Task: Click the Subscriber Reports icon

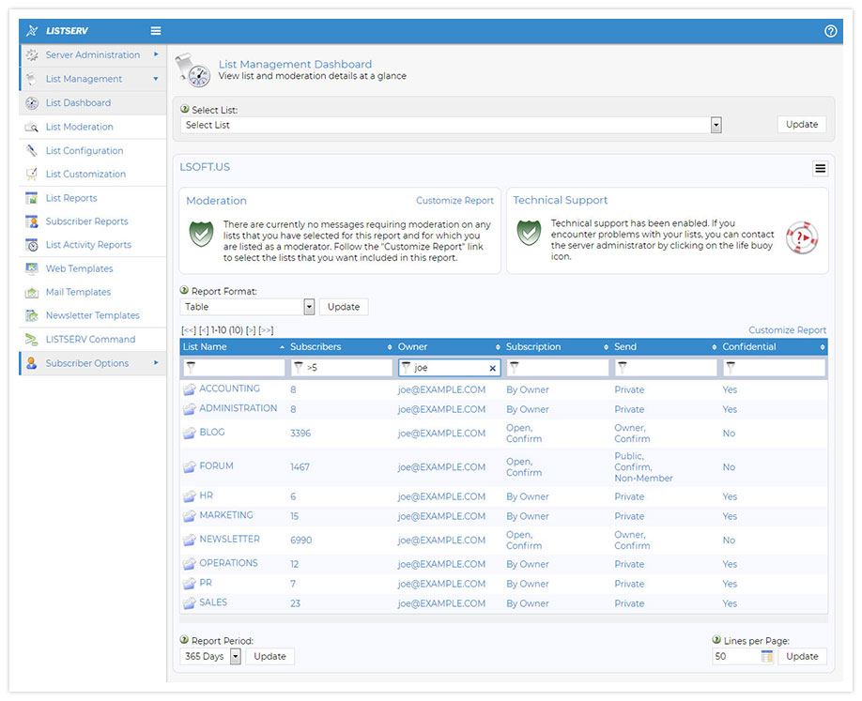Action: click(x=32, y=221)
